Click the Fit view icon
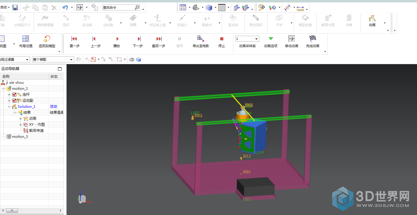 (x=183, y=8)
